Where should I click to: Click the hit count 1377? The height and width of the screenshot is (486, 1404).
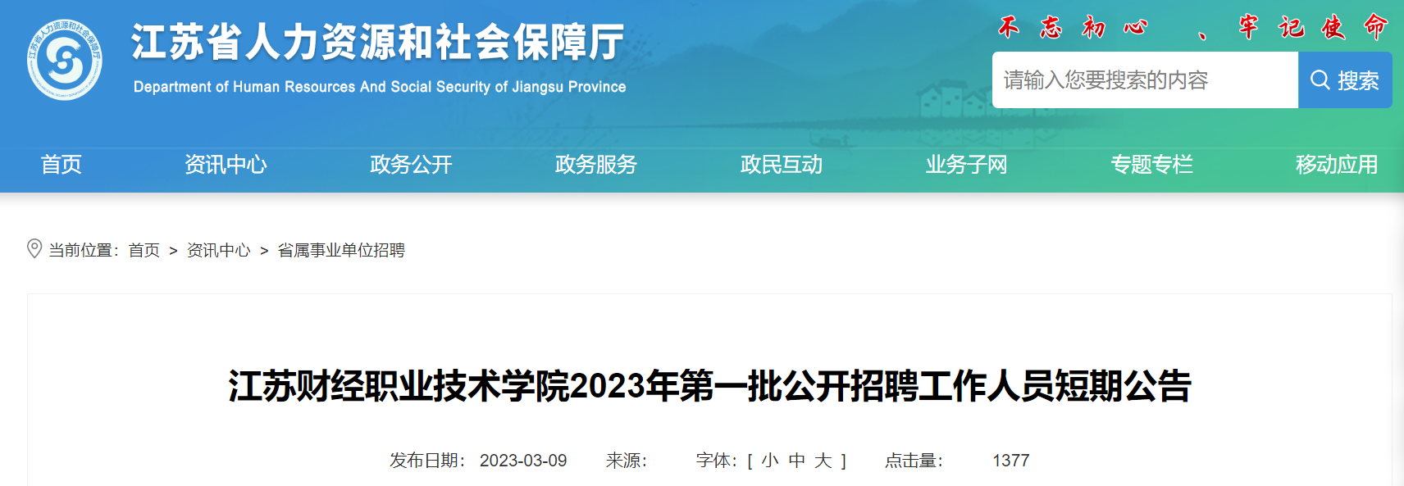(1011, 461)
